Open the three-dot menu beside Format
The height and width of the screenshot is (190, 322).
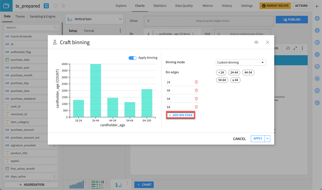120,31
